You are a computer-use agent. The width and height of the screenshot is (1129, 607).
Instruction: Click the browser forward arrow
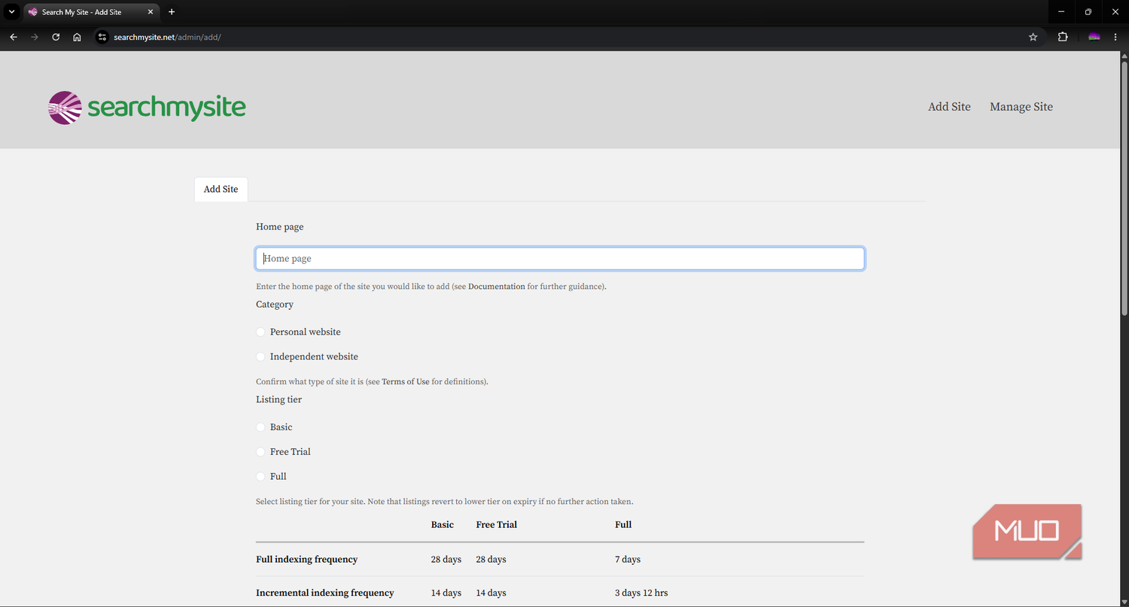(x=35, y=37)
